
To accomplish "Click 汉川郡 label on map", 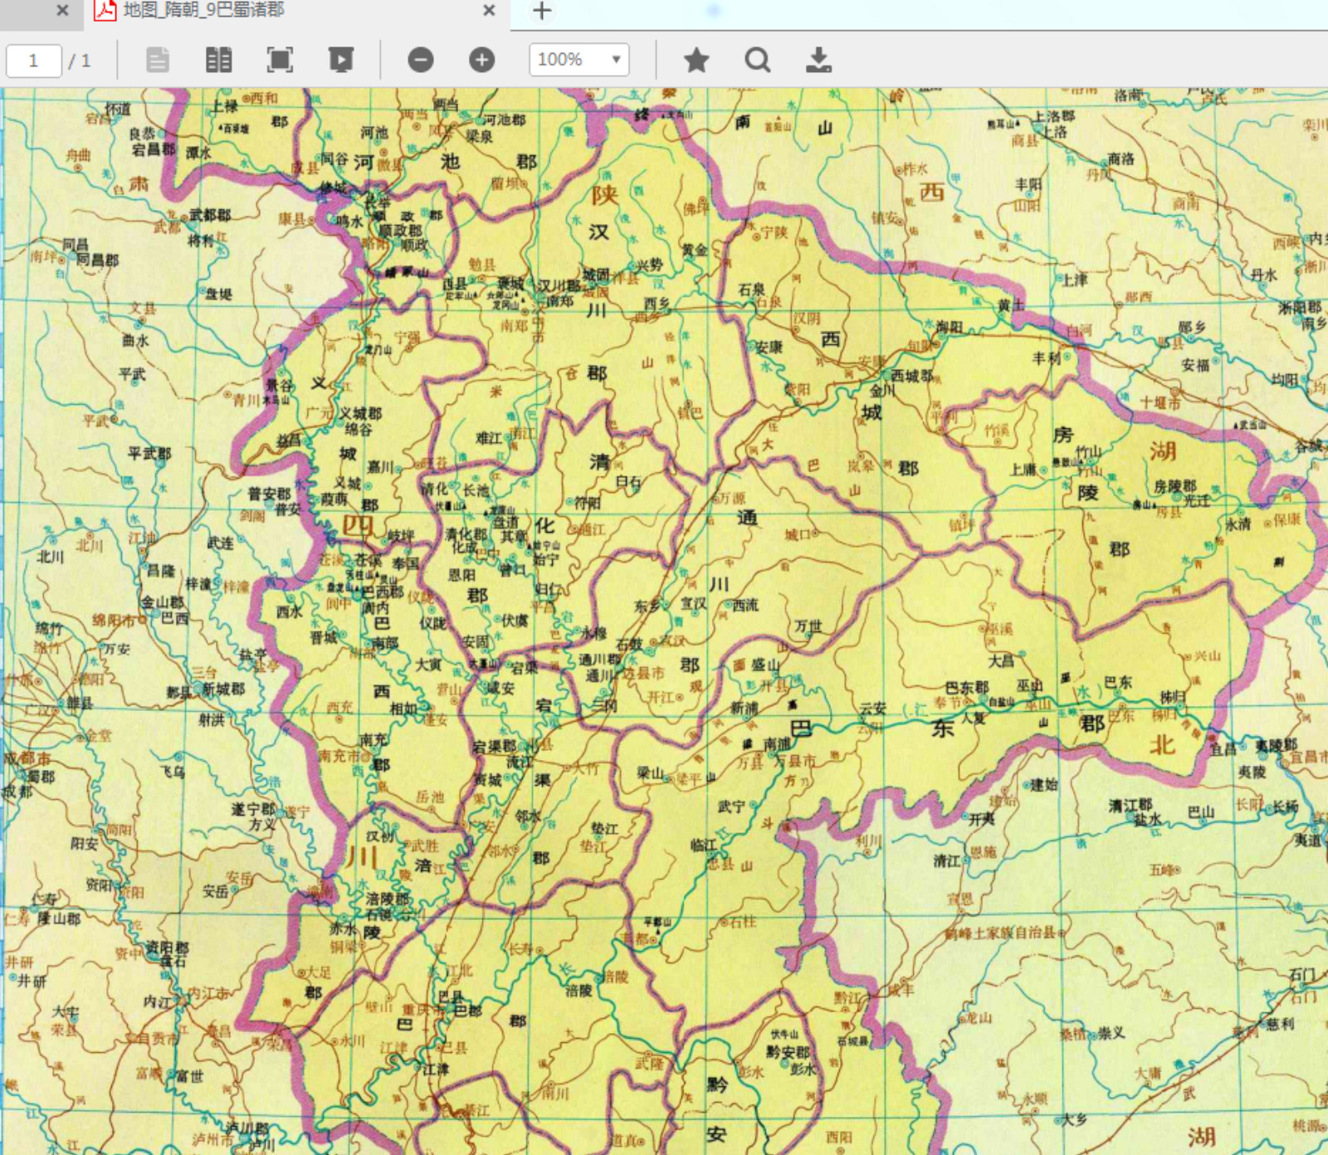I will tap(559, 286).
